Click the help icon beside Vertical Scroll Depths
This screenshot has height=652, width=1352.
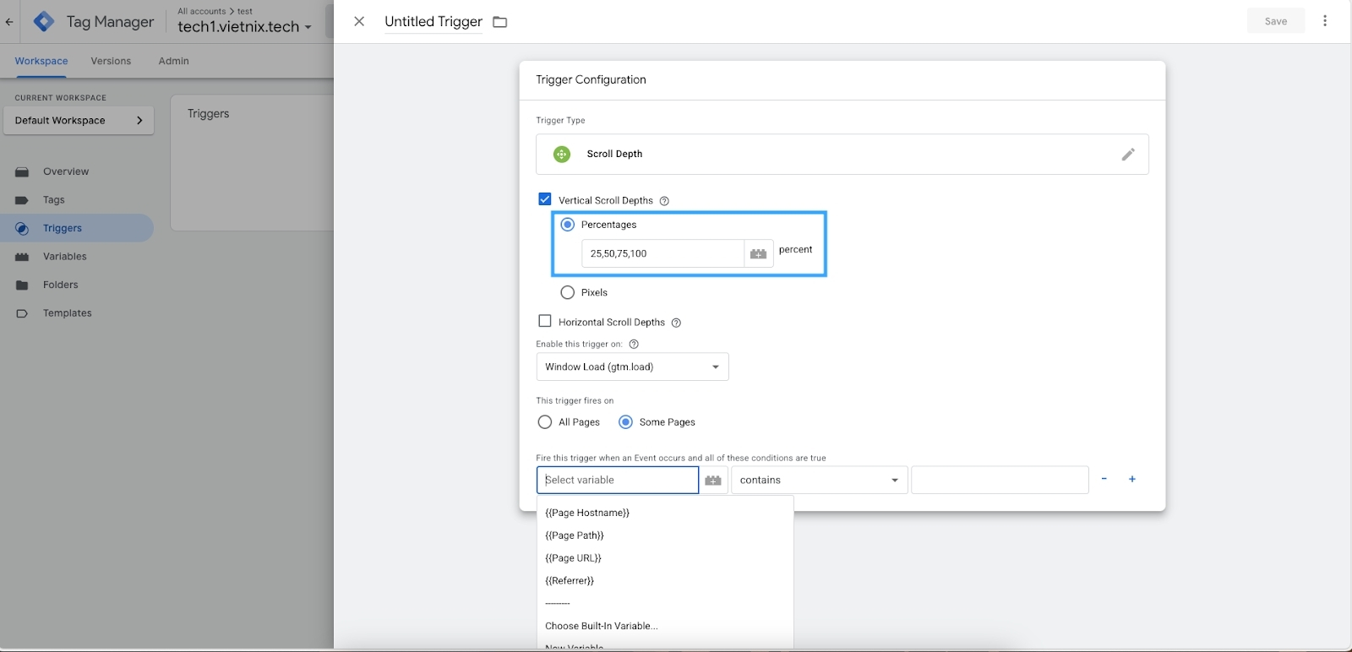tap(664, 201)
